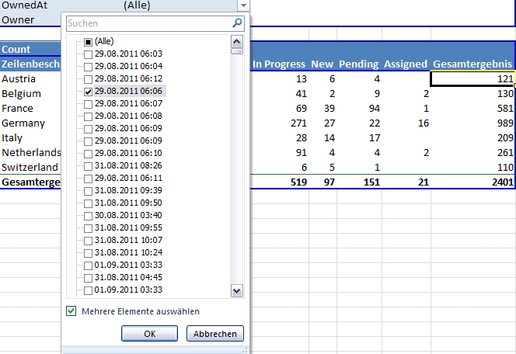The width and height of the screenshot is (516, 354).
Task: Click the filter list scrollbar thumb
Action: coord(237,51)
